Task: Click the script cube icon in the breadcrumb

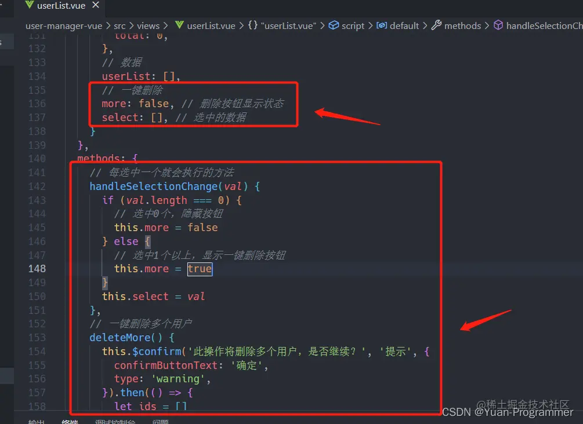Action: coord(333,25)
